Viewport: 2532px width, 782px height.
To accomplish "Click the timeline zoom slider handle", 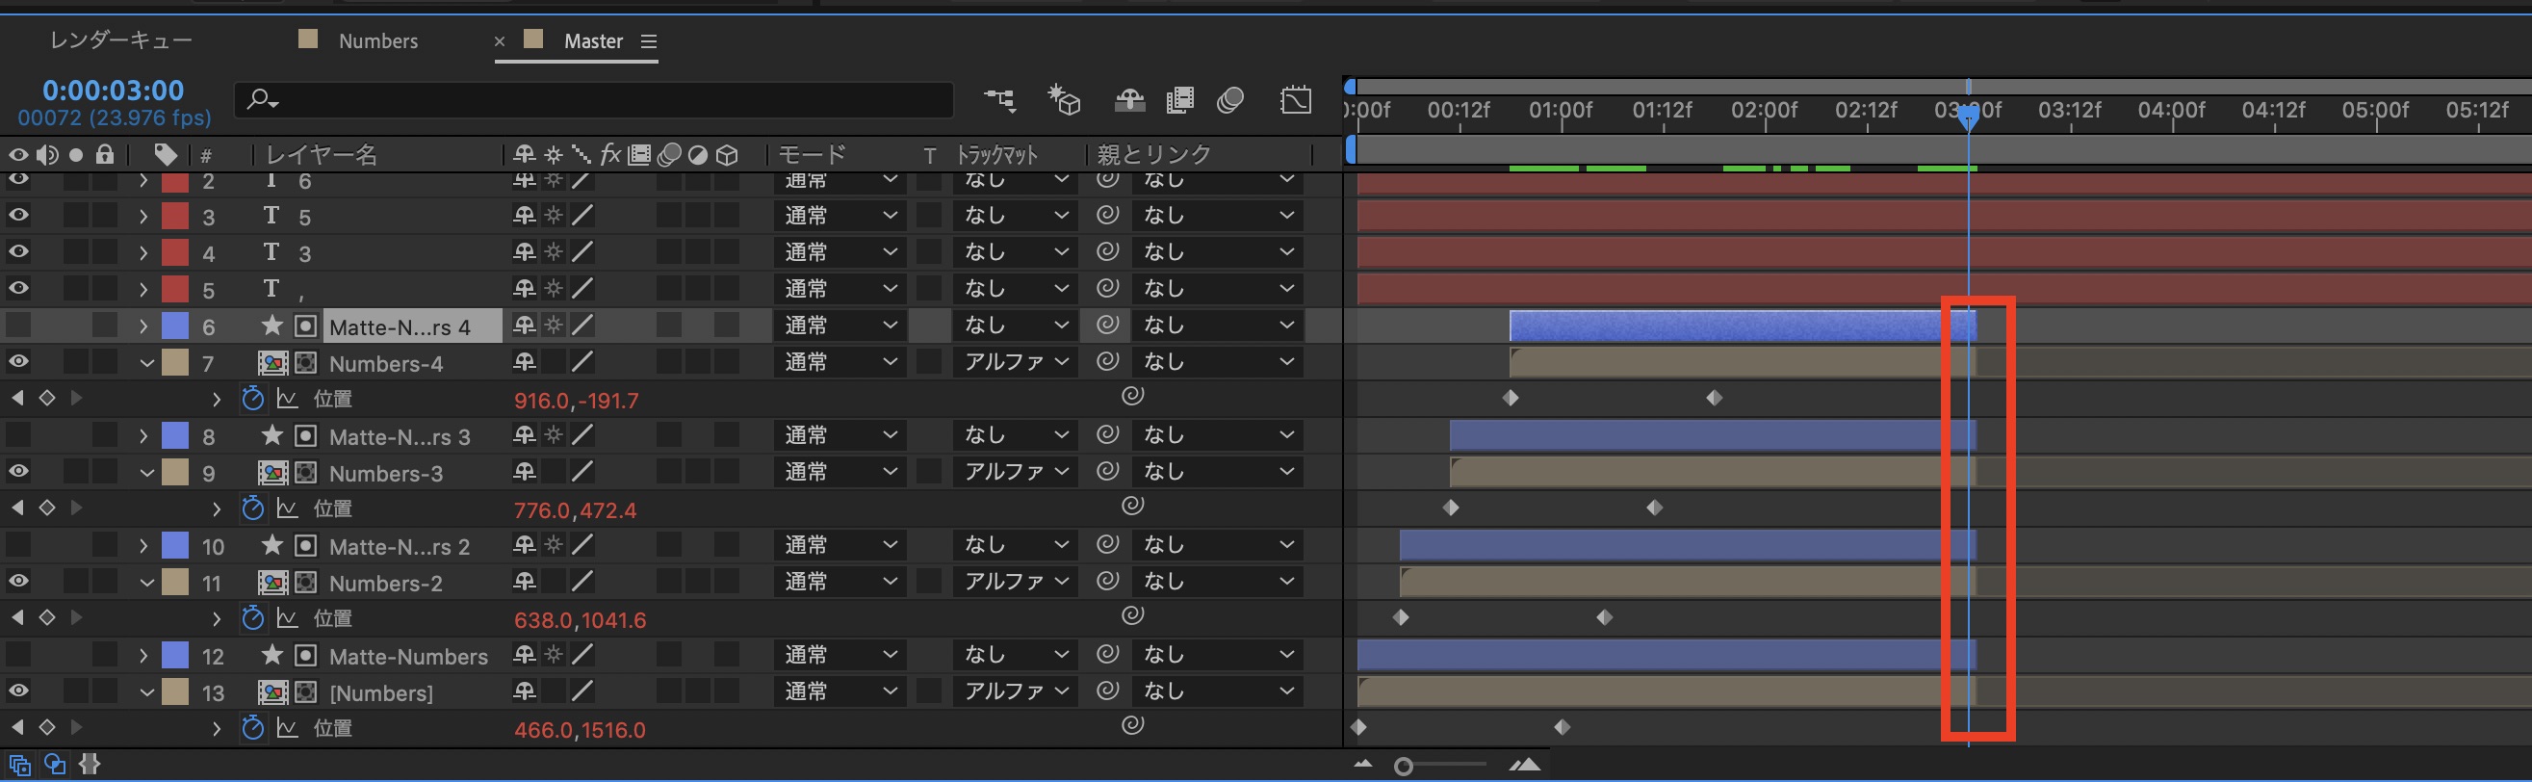I will click(x=1404, y=767).
